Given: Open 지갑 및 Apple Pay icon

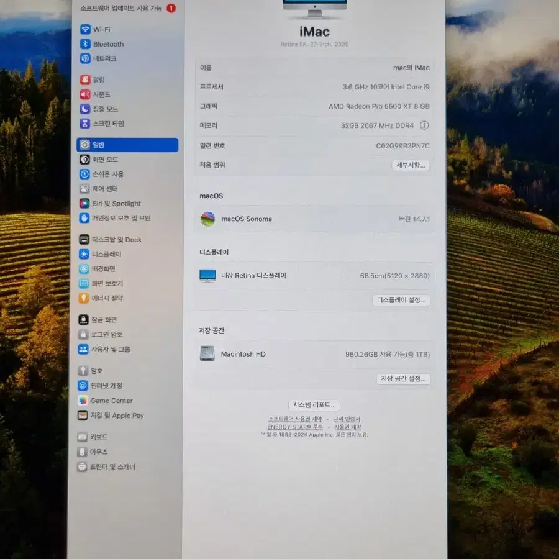Looking at the screenshot, I should (83, 416).
